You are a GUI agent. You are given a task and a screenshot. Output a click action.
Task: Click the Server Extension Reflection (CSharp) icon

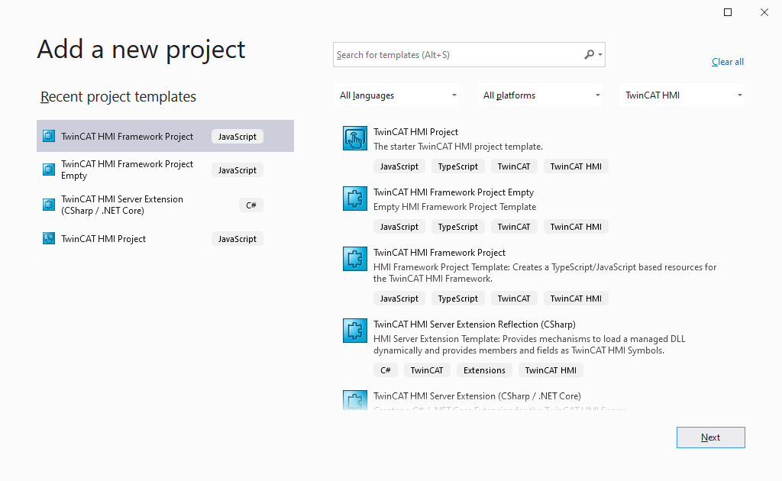pos(355,331)
